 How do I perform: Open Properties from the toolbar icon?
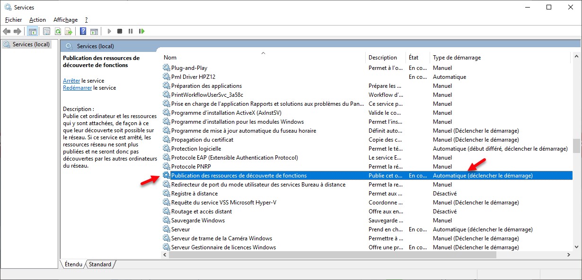tap(46, 32)
